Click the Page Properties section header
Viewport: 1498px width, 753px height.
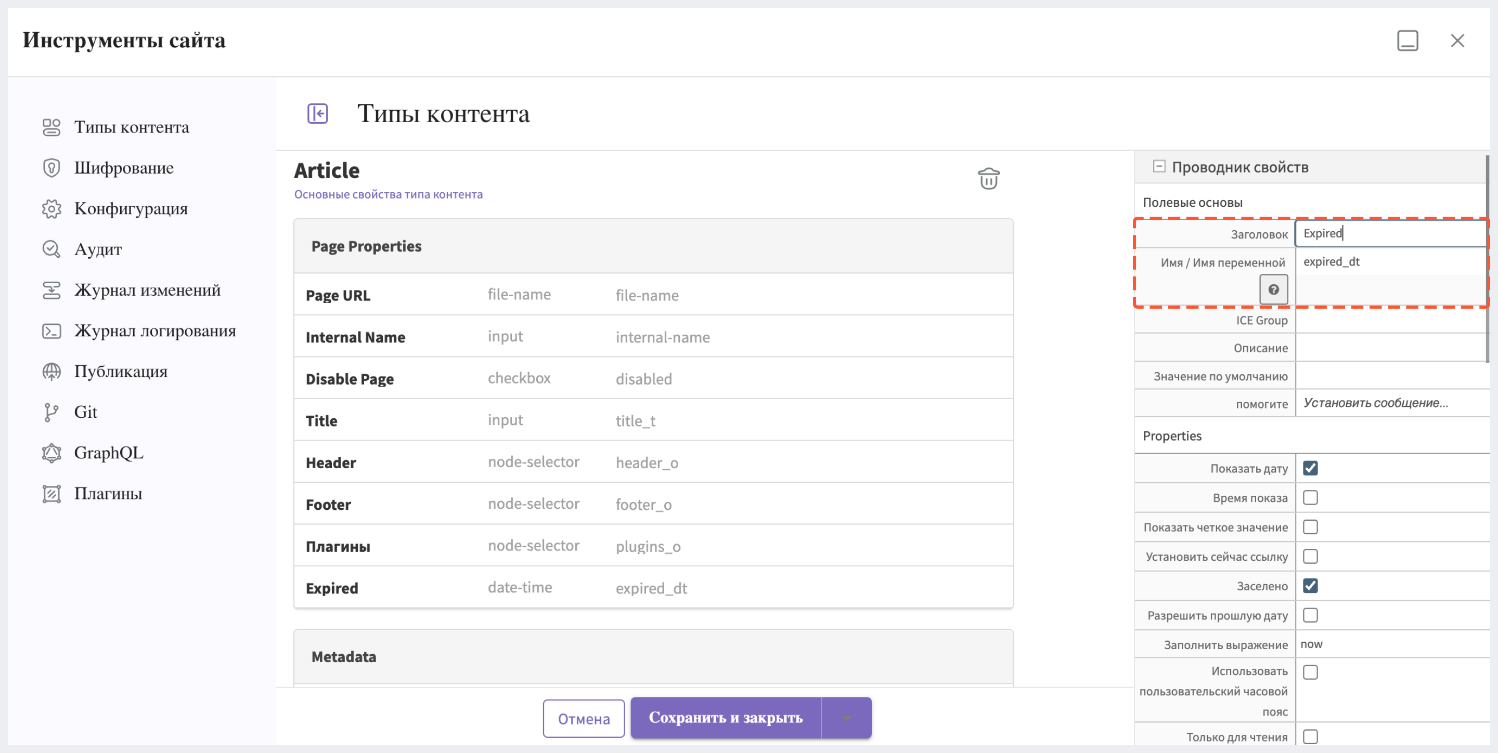pyautogui.click(x=653, y=246)
